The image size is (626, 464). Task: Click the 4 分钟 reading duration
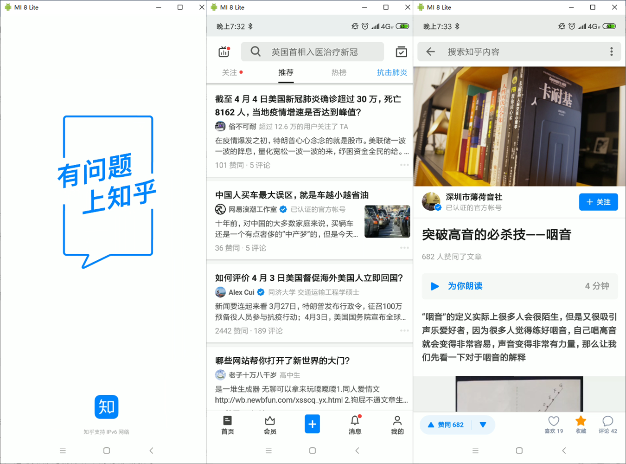point(597,286)
